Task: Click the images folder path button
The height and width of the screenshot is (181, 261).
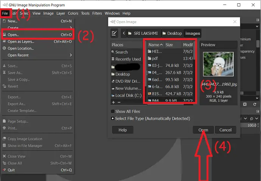Action: click(x=193, y=33)
